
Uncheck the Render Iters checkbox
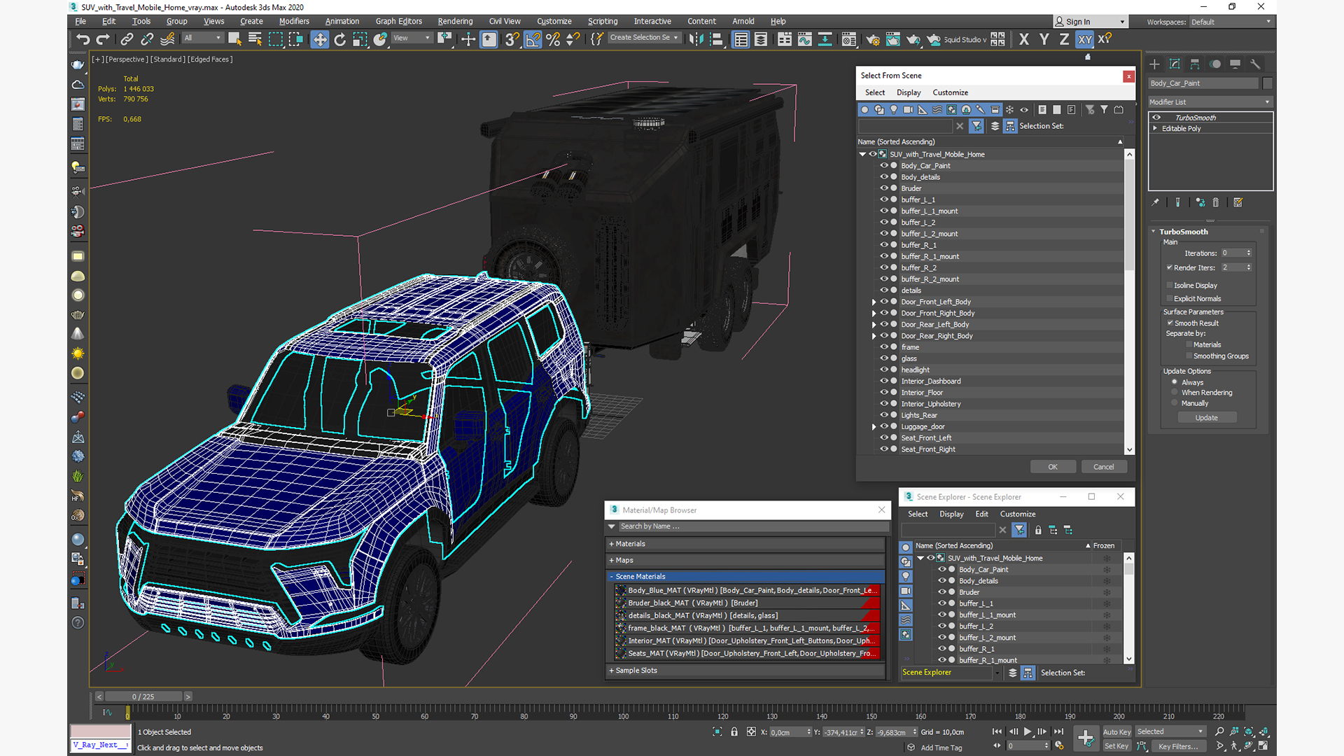1170,267
